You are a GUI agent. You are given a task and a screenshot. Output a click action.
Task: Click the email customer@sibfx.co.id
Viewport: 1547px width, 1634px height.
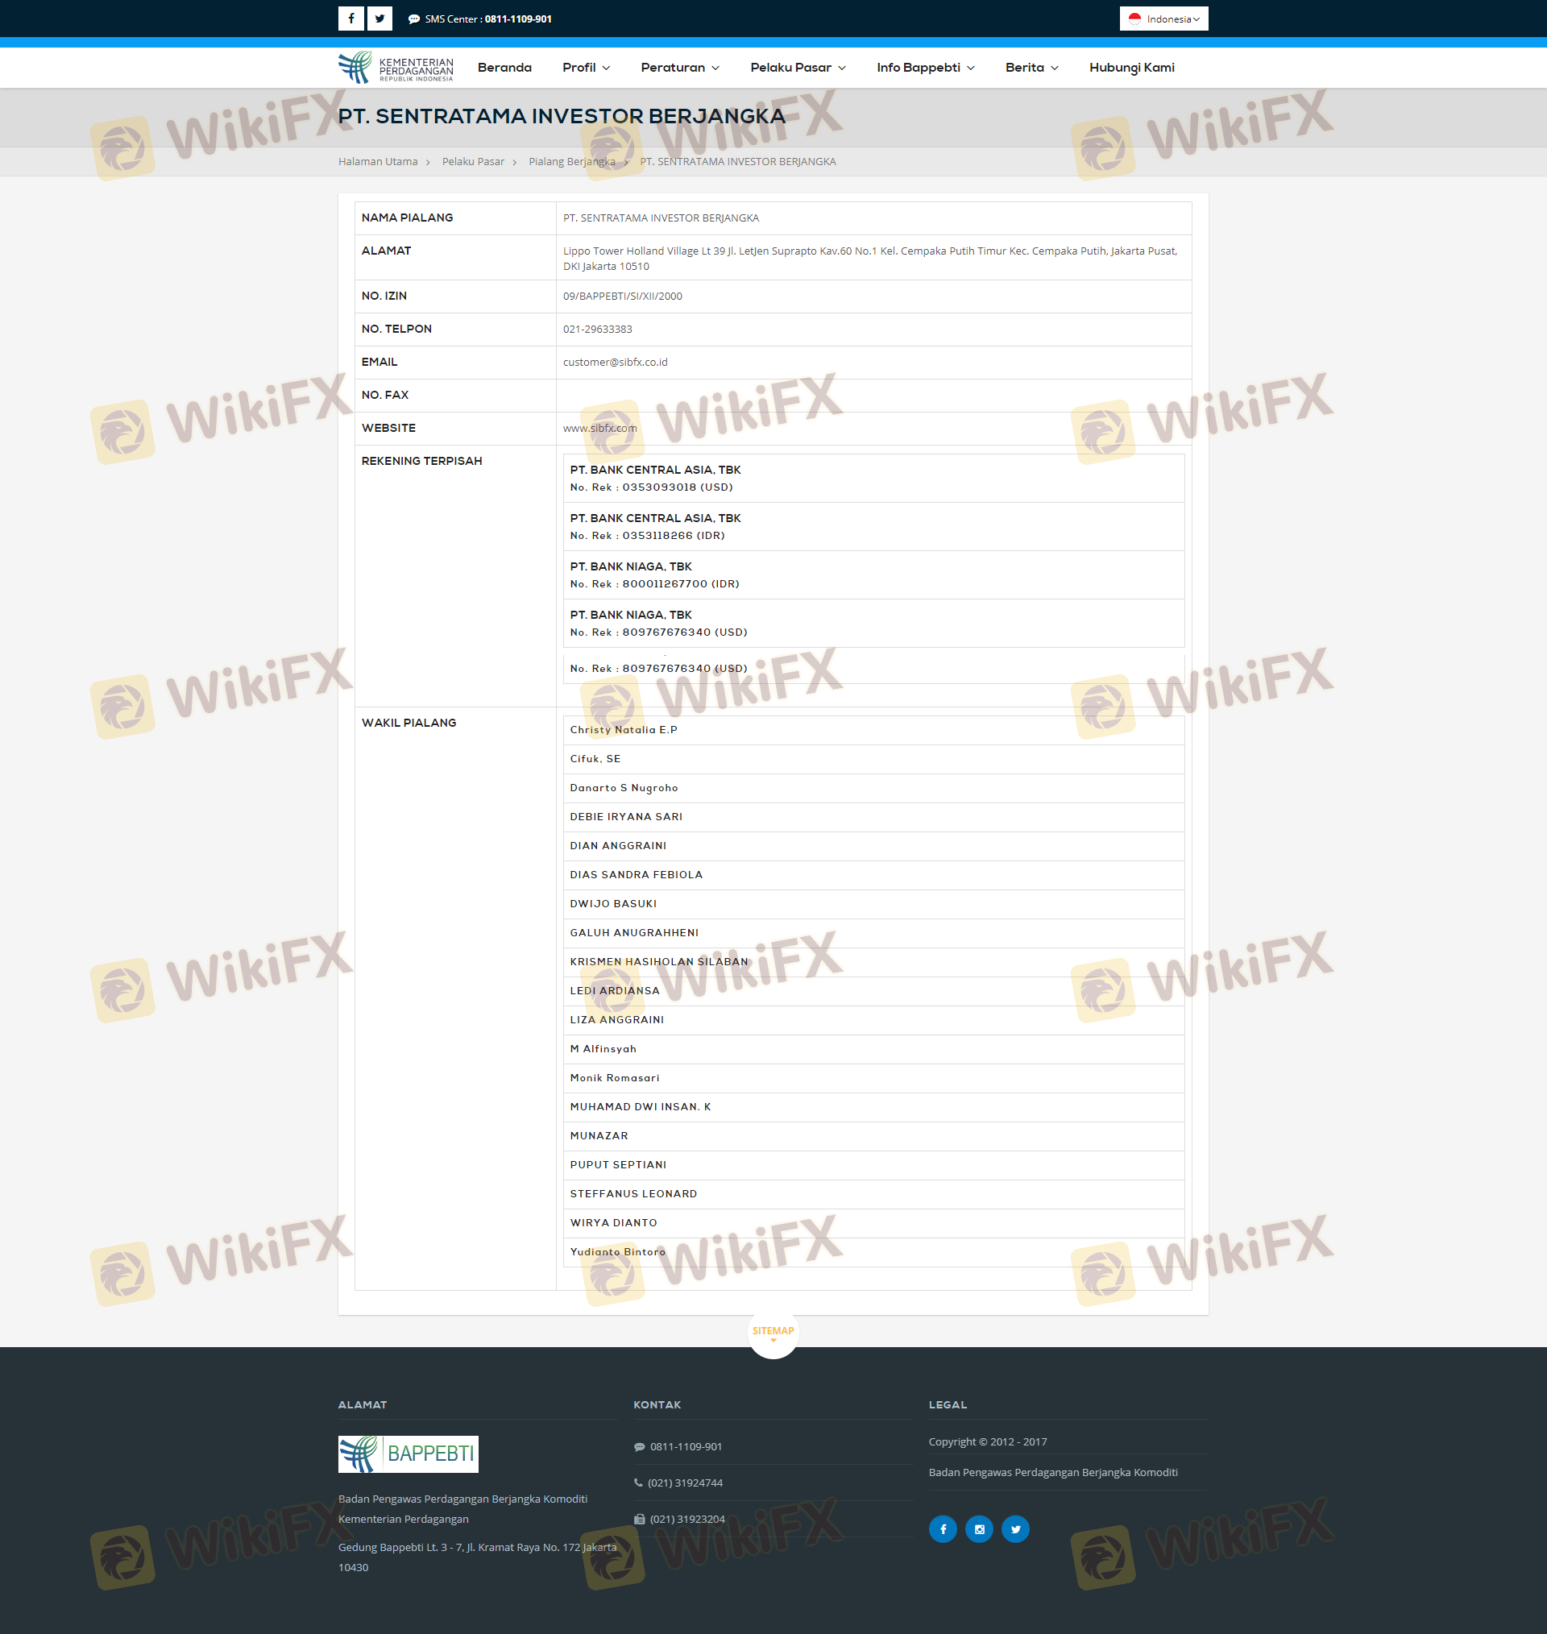point(615,362)
